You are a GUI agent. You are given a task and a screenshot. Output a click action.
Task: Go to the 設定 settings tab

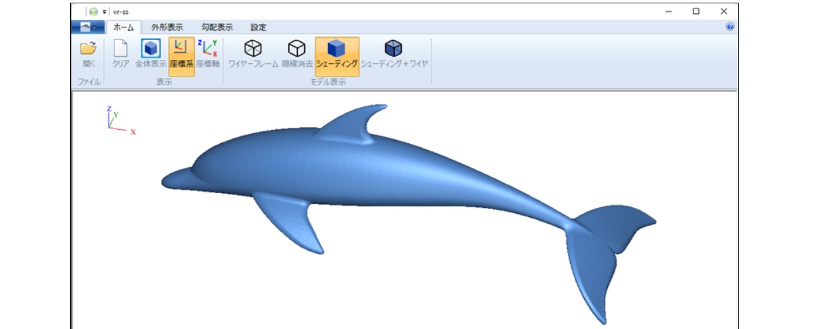coord(258,27)
